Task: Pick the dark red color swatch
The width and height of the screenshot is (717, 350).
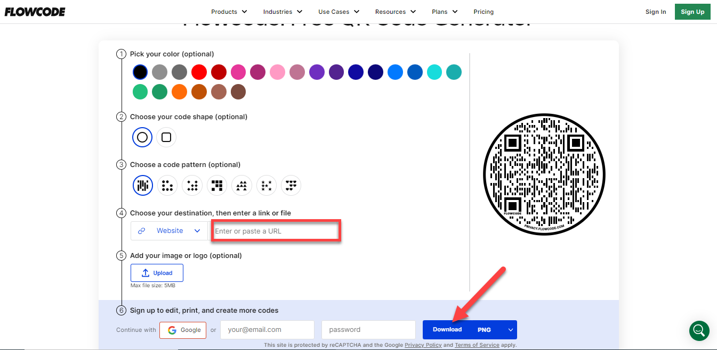Action: coord(219,72)
